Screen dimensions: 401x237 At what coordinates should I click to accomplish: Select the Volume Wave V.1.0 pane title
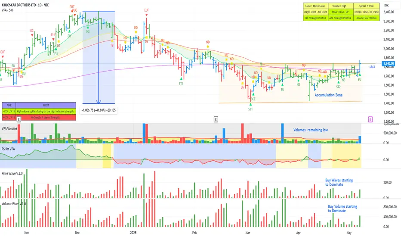click(14, 204)
